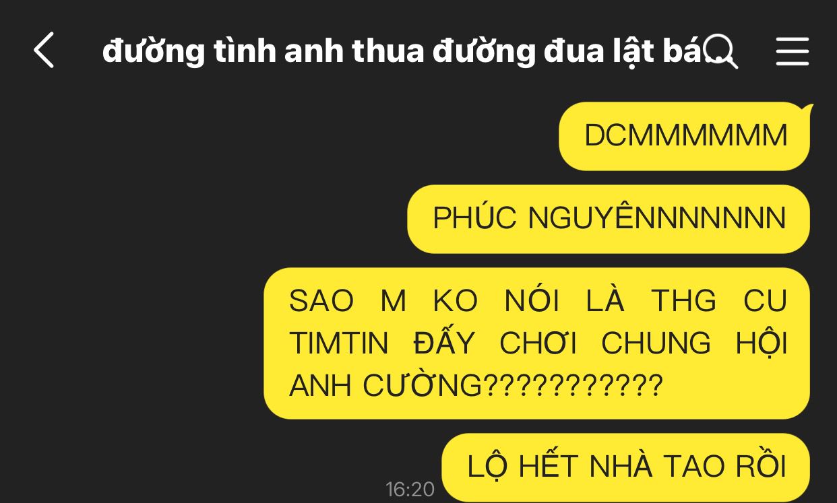The height and width of the screenshot is (503, 837).
Task: Tap the chat title 'đường tình anh thua'
Action: (263, 52)
